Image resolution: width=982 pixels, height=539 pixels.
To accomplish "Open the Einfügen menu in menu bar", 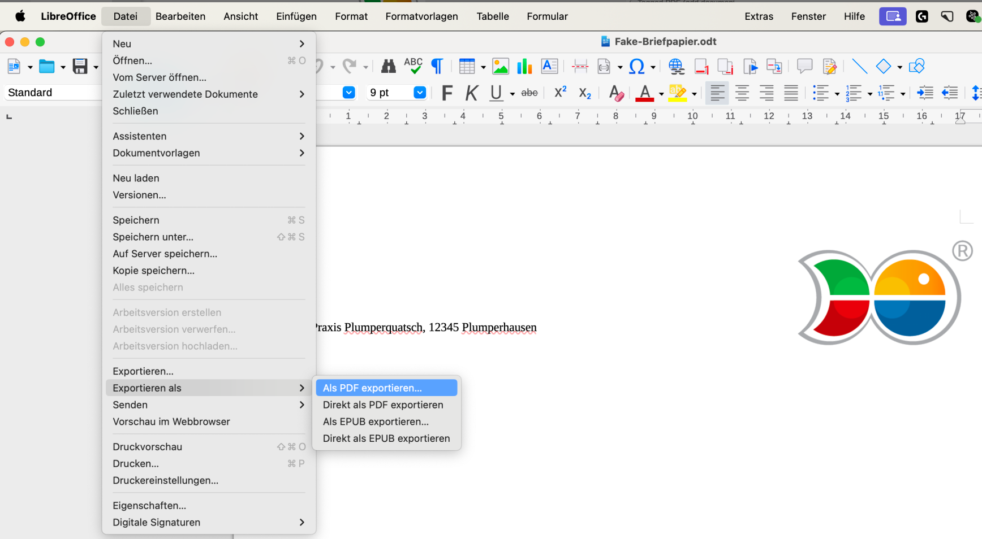I will tap(296, 16).
